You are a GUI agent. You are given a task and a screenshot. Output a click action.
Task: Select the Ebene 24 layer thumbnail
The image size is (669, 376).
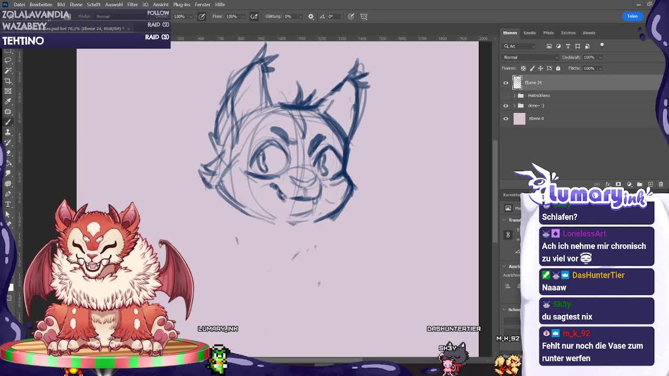pyautogui.click(x=517, y=83)
